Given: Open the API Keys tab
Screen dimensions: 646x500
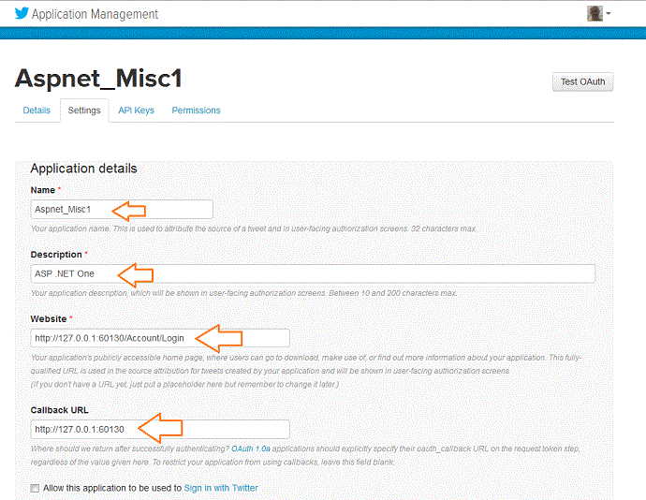Looking at the screenshot, I should point(136,110).
